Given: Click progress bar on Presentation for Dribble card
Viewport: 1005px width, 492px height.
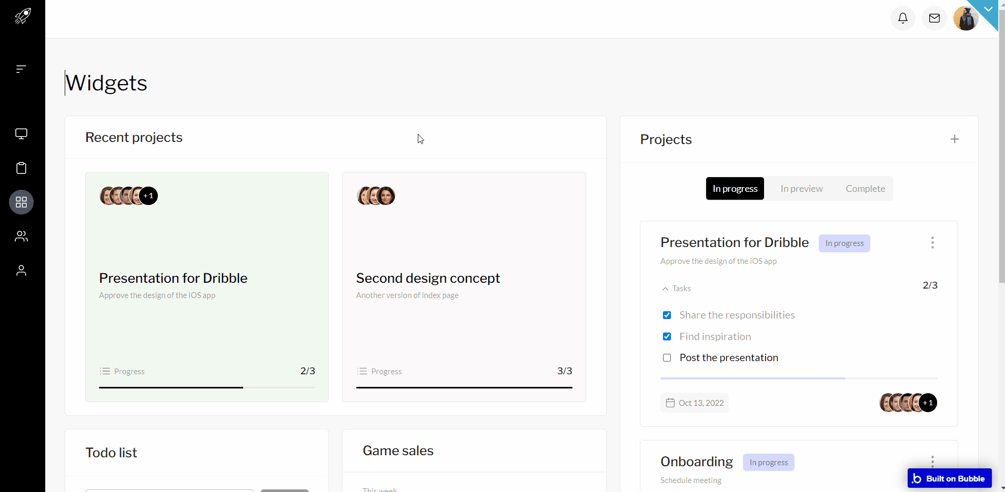Looking at the screenshot, I should pos(207,387).
